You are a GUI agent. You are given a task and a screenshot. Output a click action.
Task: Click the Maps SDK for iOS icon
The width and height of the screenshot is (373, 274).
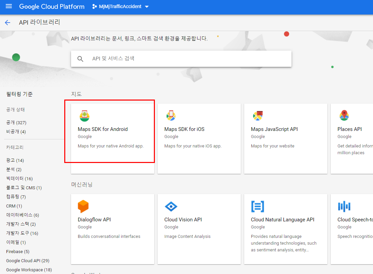[171, 116]
